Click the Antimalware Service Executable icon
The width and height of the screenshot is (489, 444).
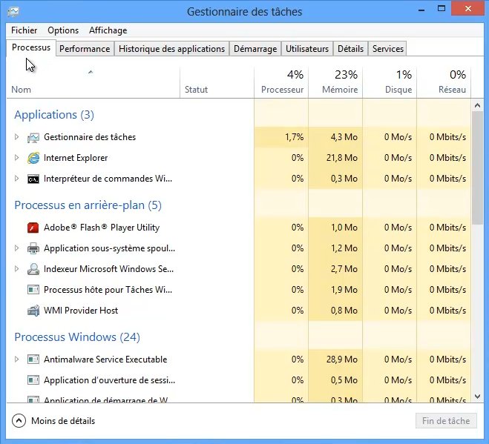(33, 359)
